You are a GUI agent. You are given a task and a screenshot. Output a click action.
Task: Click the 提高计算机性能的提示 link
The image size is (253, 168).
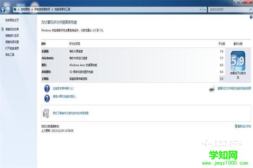coord(64,97)
